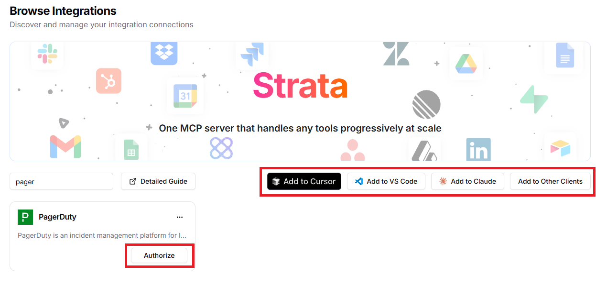Click the PagerDuty logo on the integration card
596x298 pixels.
pos(25,217)
